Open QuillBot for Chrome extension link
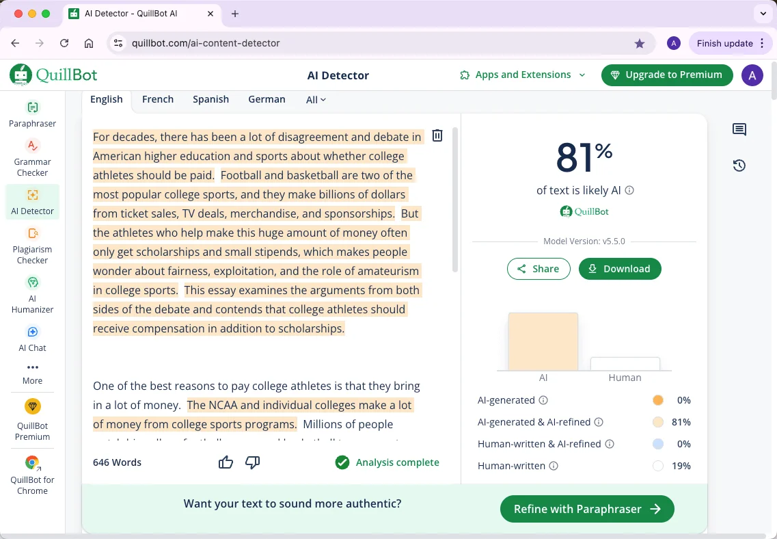 32,475
